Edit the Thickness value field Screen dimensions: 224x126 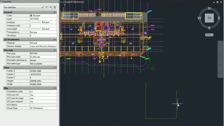coord(43,36)
